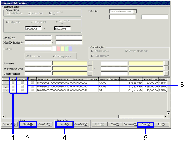Image resolution: width=187 pixels, height=143 pixels.
Task: Click the first Update operator code field
Action: 38,73
